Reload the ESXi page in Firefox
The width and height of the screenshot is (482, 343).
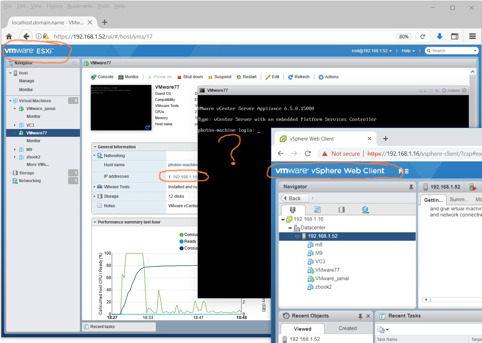(x=422, y=37)
